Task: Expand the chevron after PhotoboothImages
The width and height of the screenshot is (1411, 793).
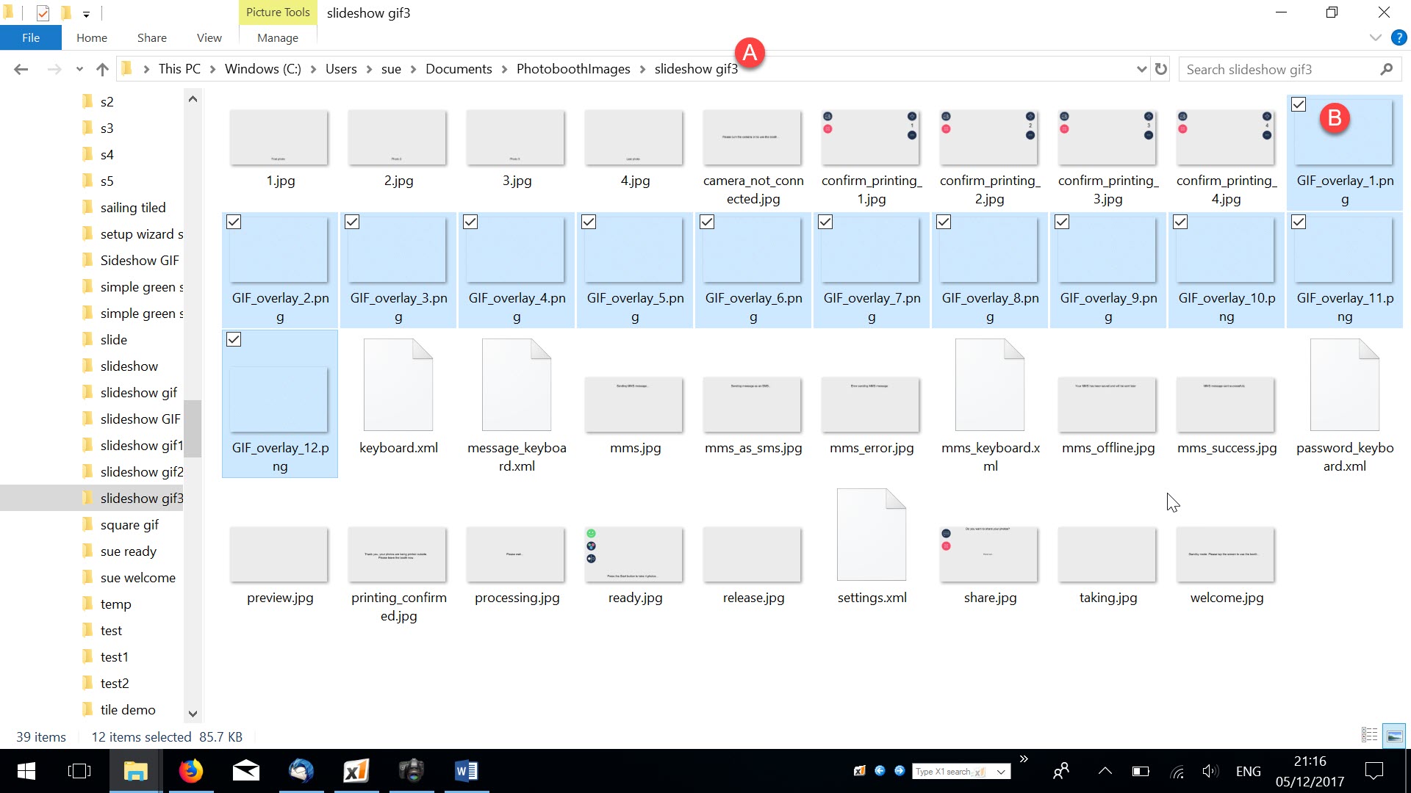Action: pos(642,69)
